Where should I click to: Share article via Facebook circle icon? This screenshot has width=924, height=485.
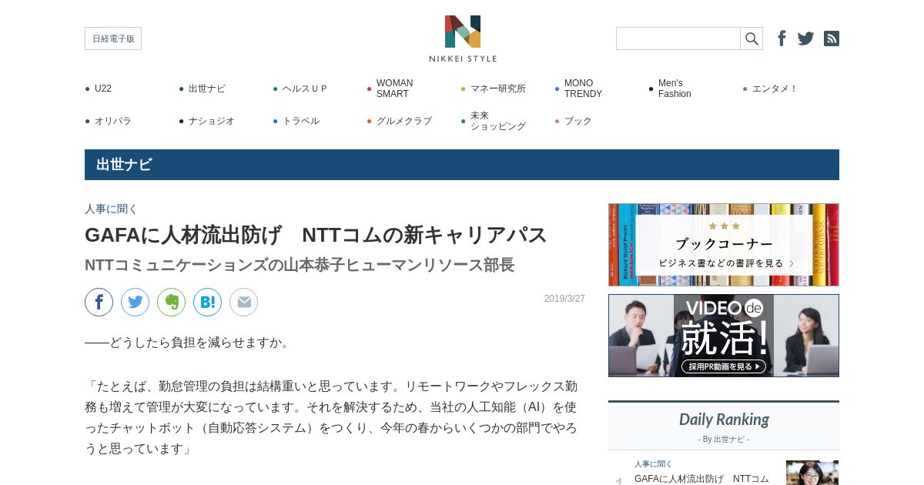click(x=99, y=303)
